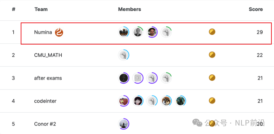
Task: Open Conor #2's member avatar
Action: pos(124,124)
